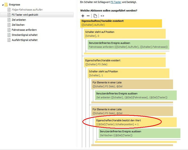Click document icon beside AusfahrtSignal schaltet

9,40
